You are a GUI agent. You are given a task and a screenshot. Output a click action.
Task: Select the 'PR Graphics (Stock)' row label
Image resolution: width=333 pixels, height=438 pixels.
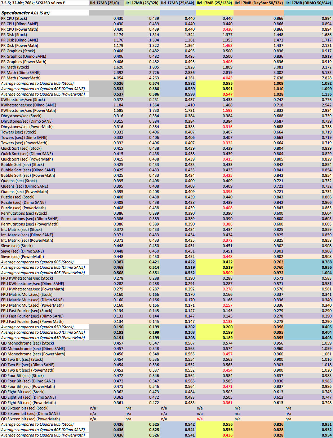(18, 51)
